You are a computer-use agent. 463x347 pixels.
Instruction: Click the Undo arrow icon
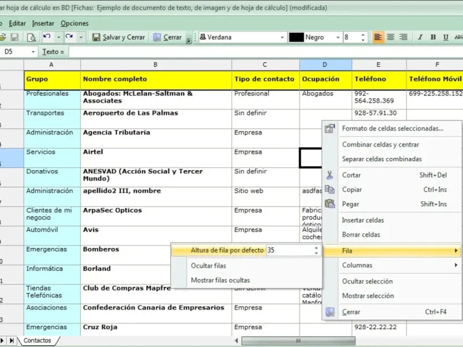click(47, 37)
